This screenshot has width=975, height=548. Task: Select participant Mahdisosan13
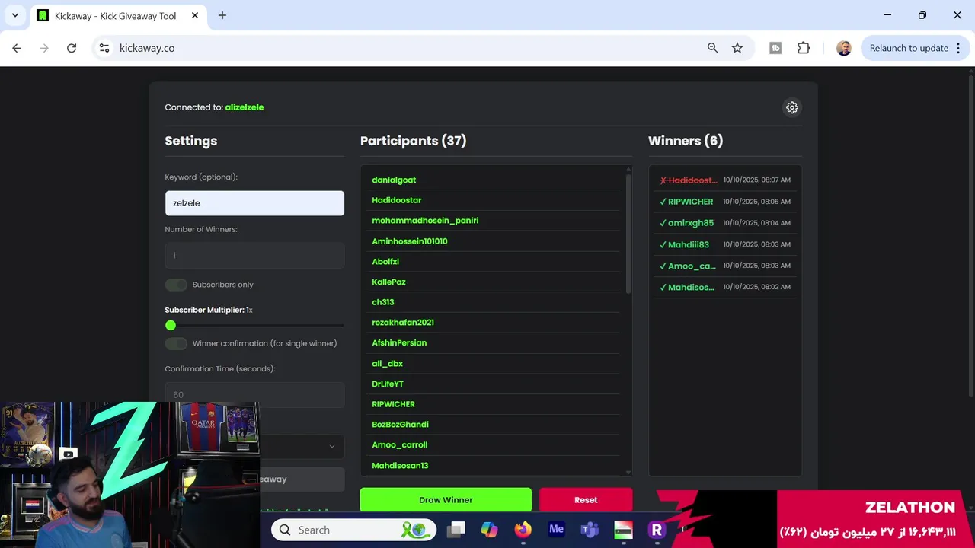pyautogui.click(x=400, y=466)
